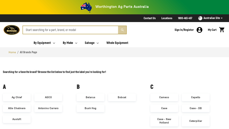Select the Ag Chief brand
Image resolution: width=229 pixels, height=129 pixels.
coord(17,97)
